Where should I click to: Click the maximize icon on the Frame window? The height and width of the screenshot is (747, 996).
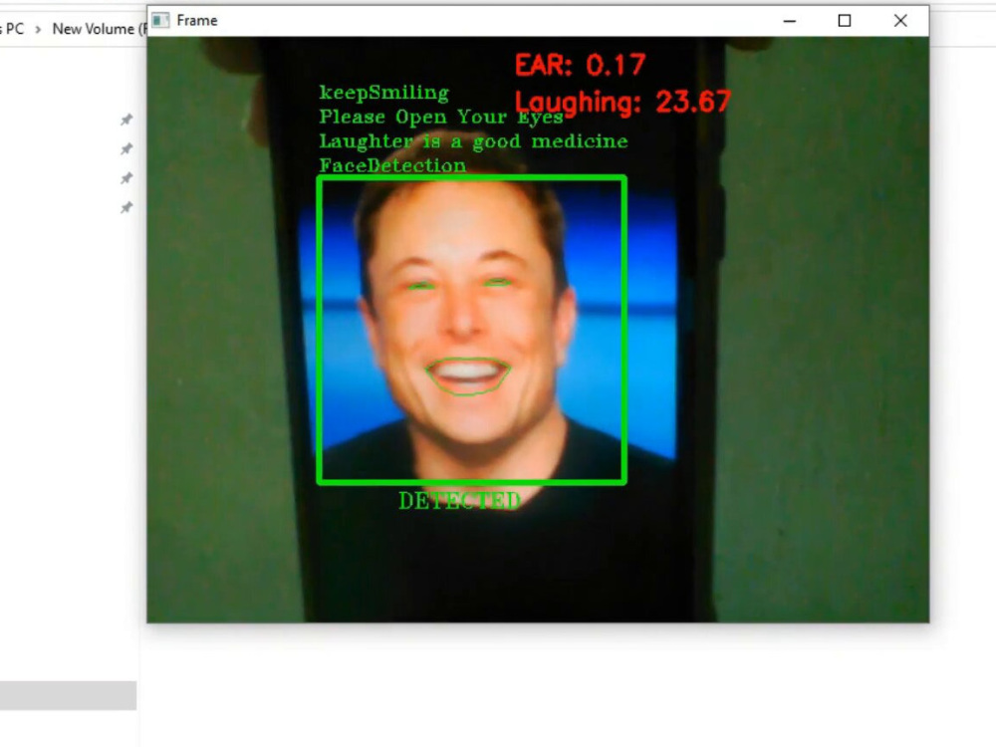click(x=844, y=20)
